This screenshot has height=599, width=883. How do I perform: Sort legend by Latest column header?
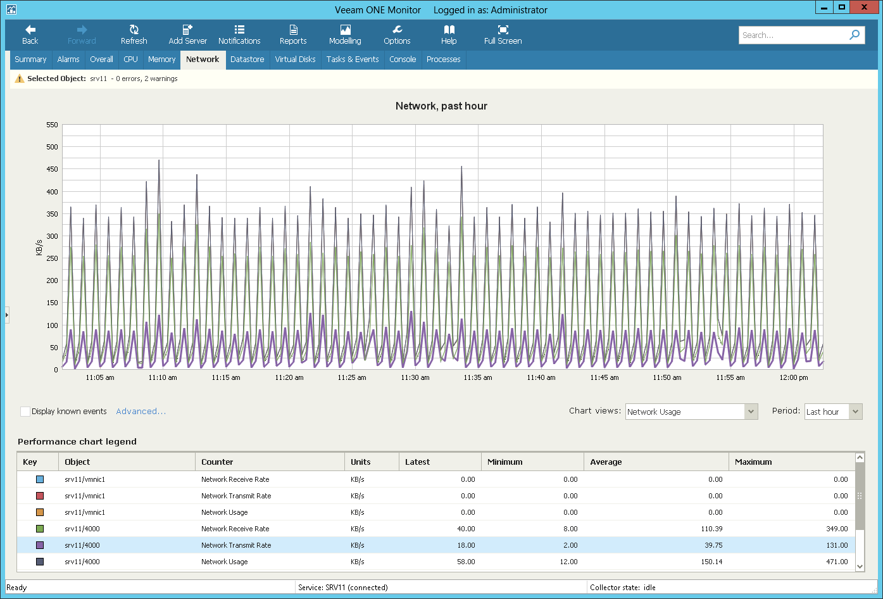[x=440, y=462]
